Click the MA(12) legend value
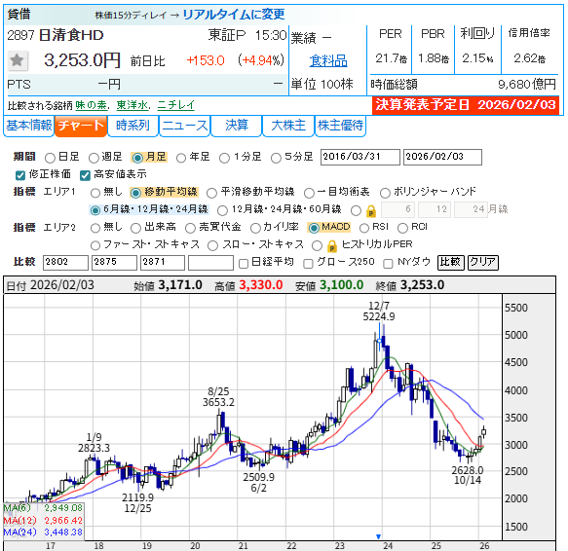The image size is (568, 551). pyautogui.click(x=63, y=520)
